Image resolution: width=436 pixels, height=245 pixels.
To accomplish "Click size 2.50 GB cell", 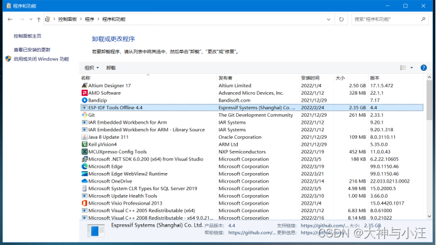I will click(357, 85).
